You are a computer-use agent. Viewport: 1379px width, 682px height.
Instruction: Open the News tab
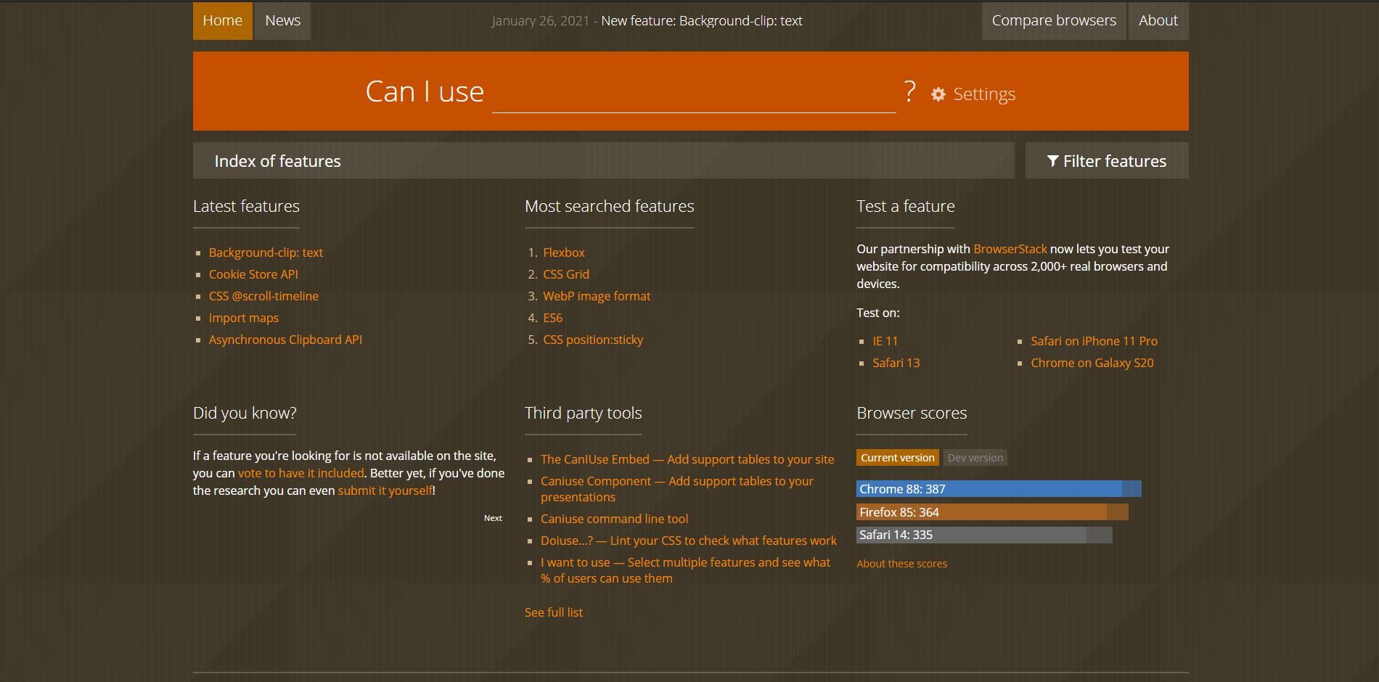point(283,21)
